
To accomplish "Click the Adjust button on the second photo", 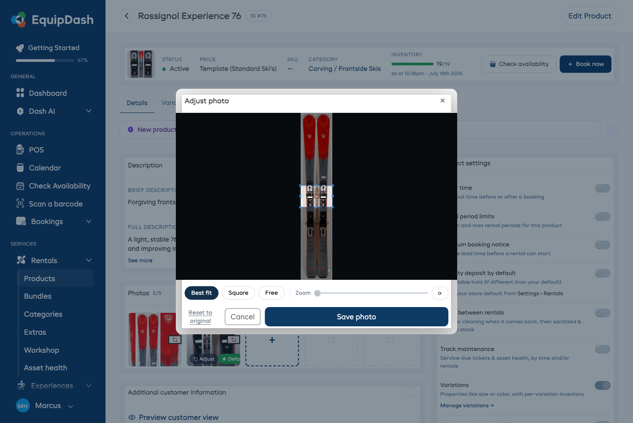I will click(x=204, y=359).
